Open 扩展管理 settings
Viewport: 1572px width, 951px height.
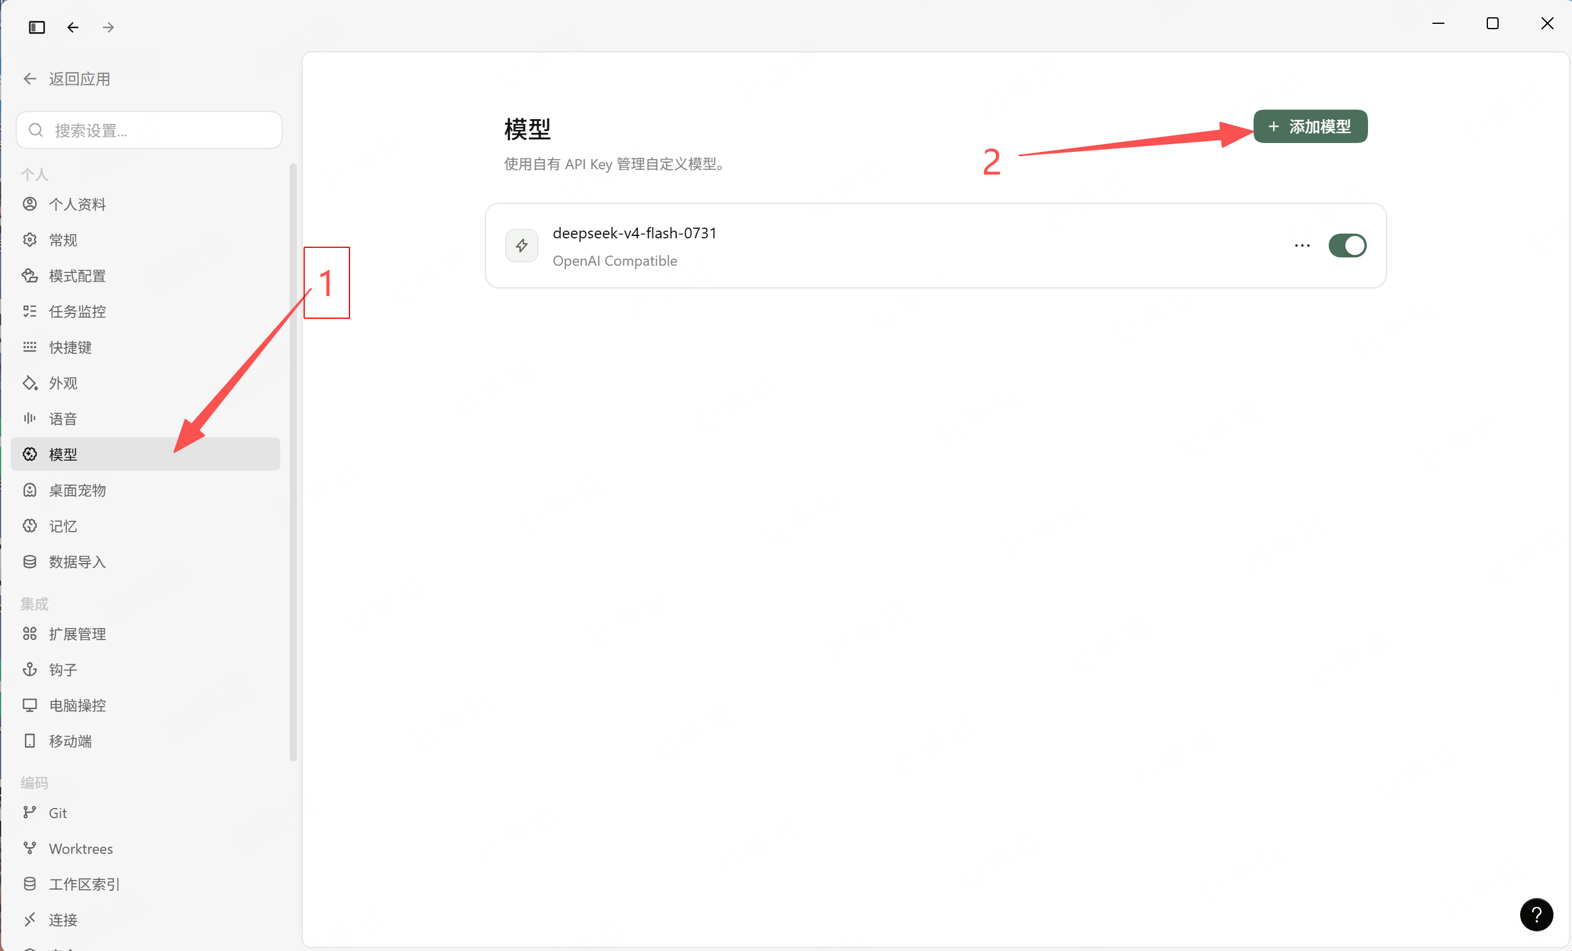(x=146, y=633)
